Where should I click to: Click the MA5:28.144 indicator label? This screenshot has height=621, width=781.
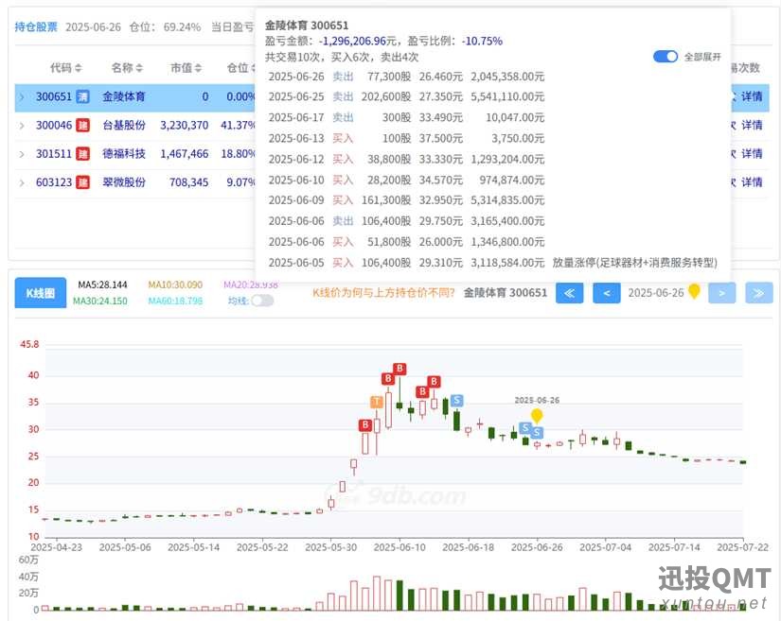(x=102, y=285)
